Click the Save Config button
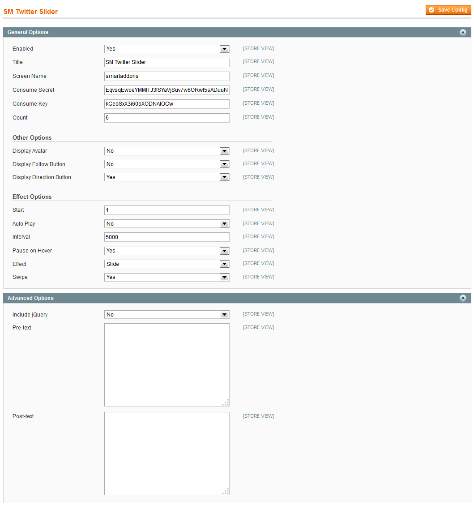 [448, 10]
